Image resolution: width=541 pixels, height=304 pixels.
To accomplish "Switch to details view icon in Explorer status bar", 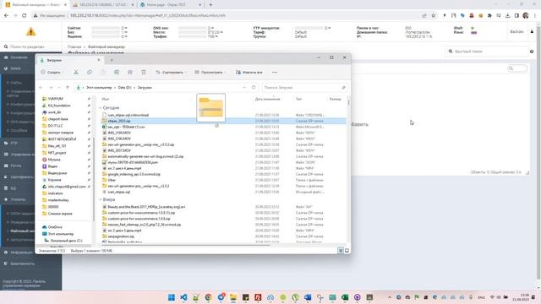I will pos(341,251).
